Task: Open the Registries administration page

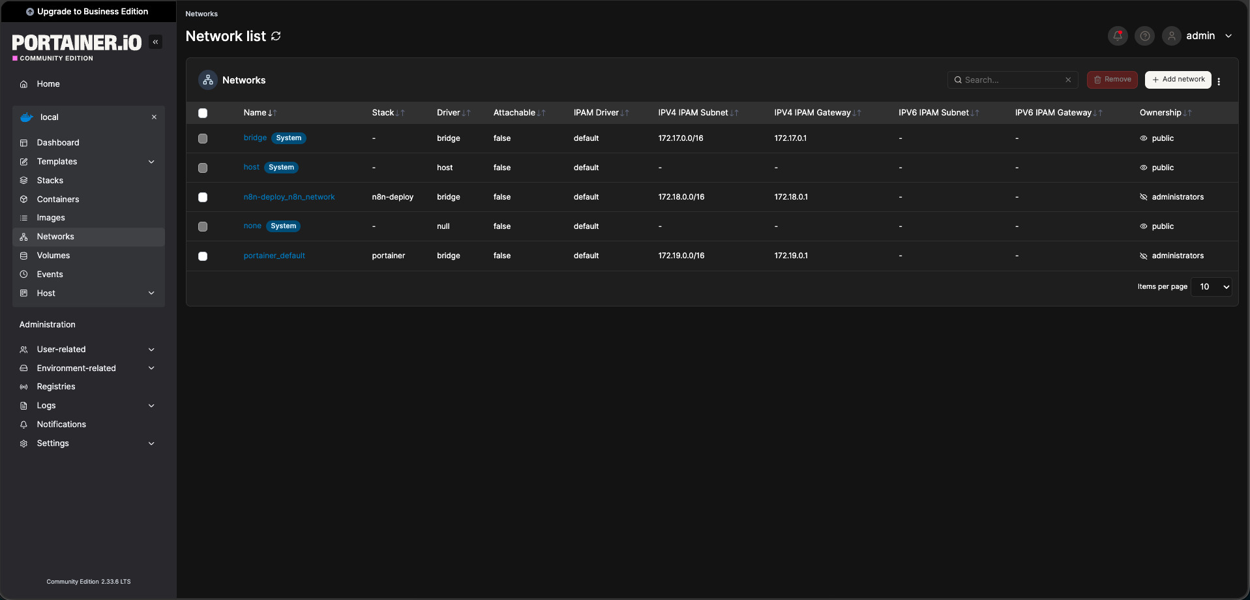Action: coord(55,386)
